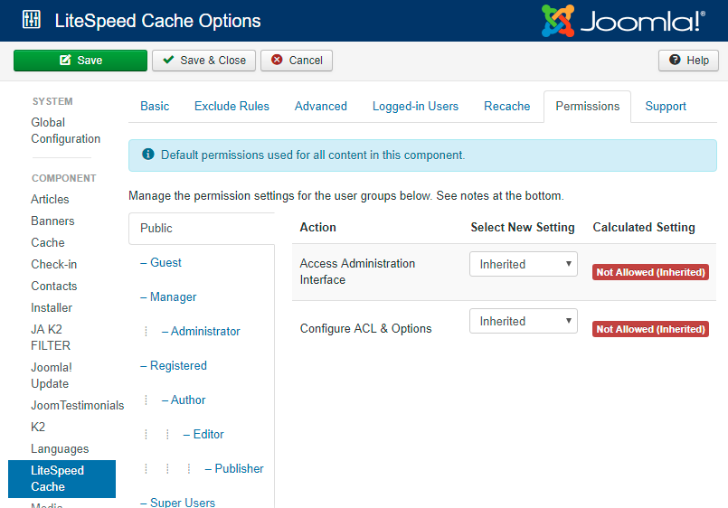Click Not Allowed badge for Configure ACL & Options
This screenshot has height=508, width=728.
tap(650, 329)
